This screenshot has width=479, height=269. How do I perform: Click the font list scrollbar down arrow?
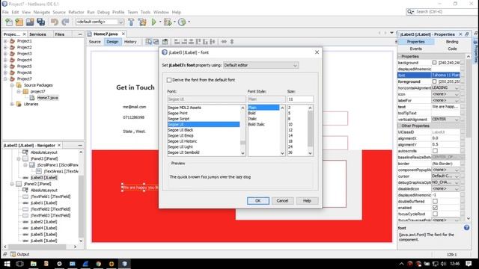point(242,153)
